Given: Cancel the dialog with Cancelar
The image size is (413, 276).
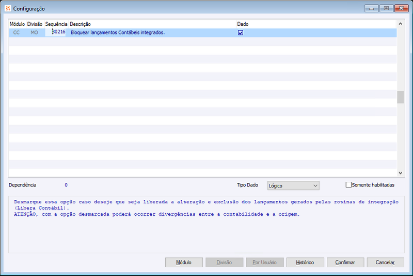Looking at the screenshot, I should 385,262.
